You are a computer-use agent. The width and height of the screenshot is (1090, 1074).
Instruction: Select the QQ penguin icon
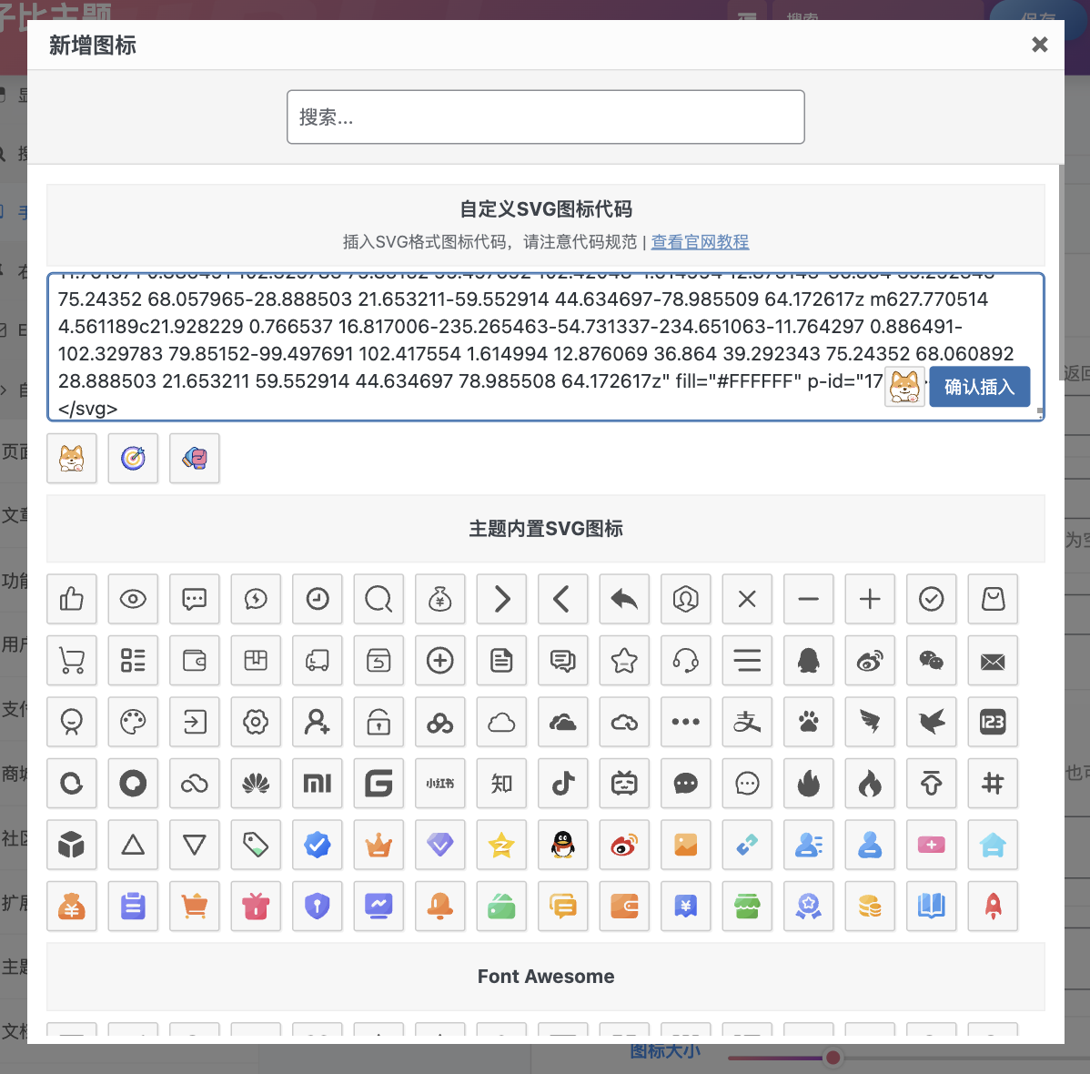(x=809, y=661)
